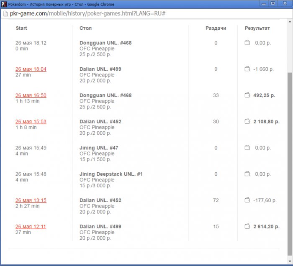Click the Стол column header

pos(85,28)
